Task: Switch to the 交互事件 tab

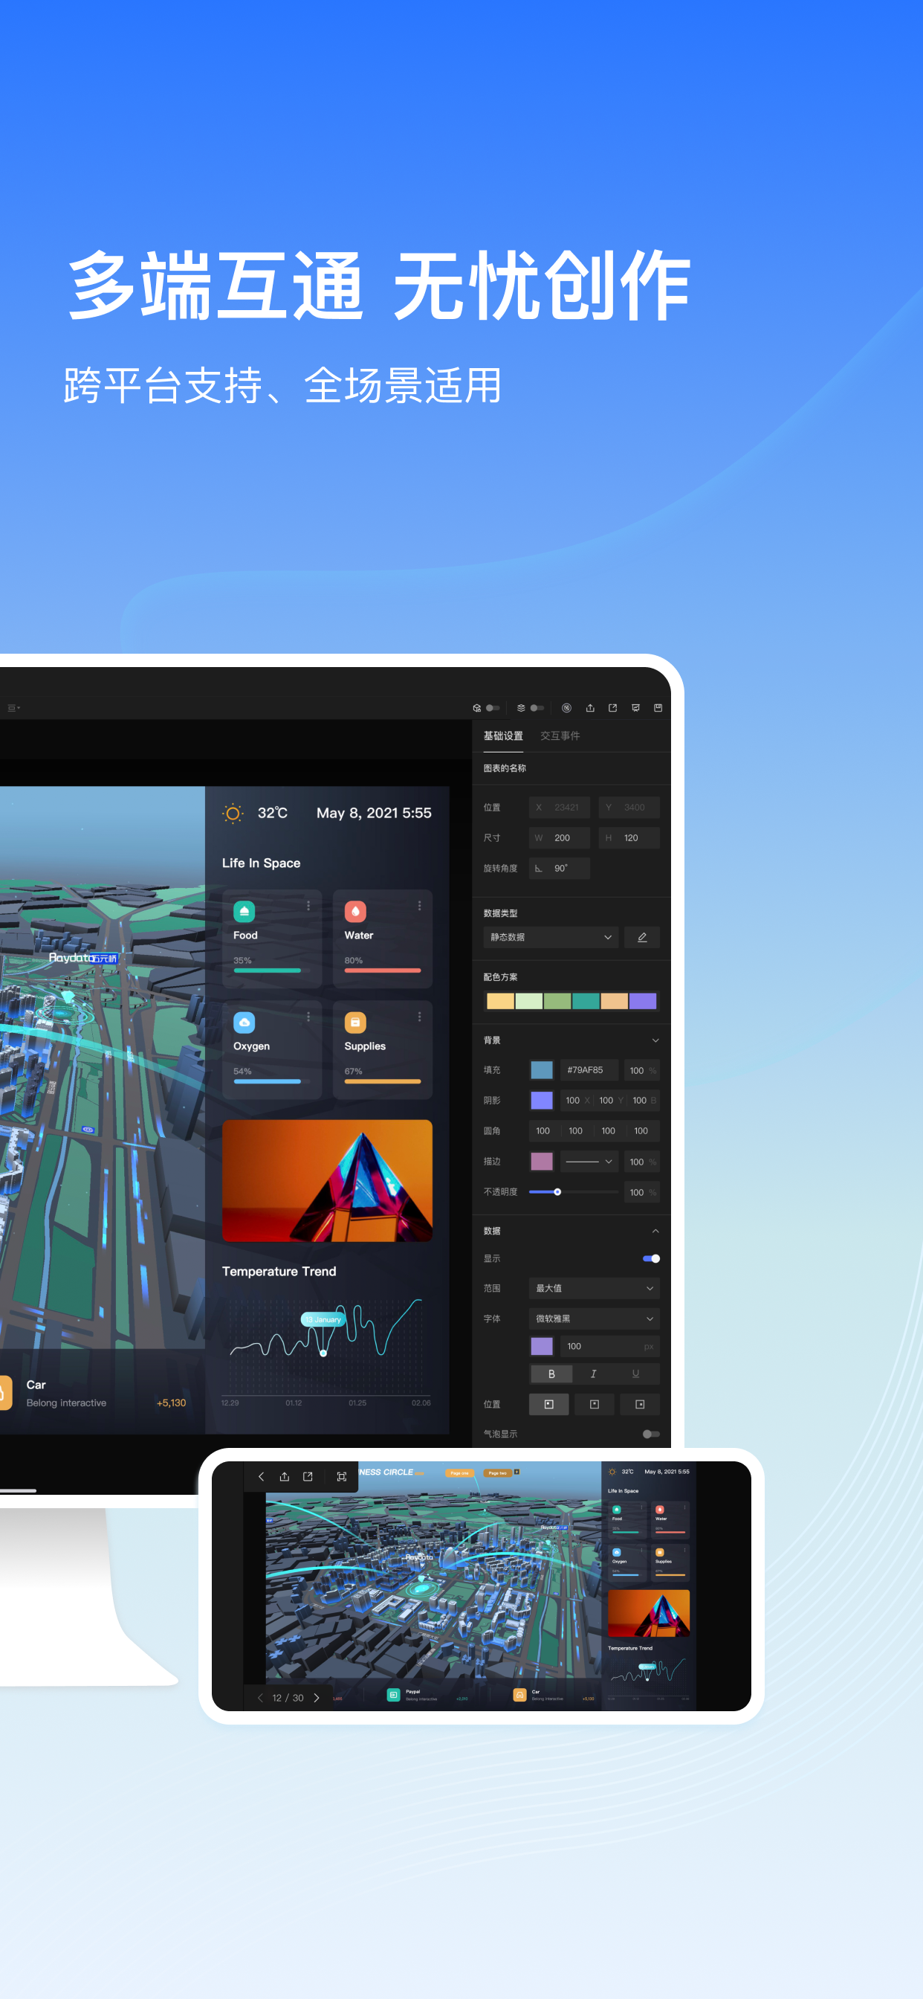Action: 560,735
